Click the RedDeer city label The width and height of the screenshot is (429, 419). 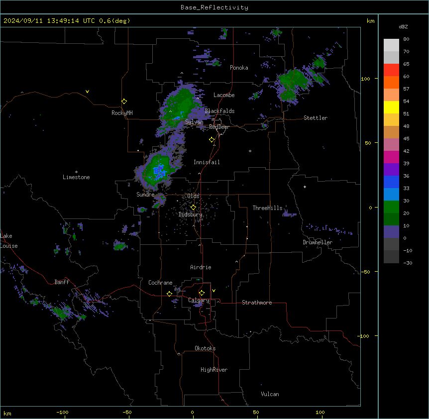[219, 127]
